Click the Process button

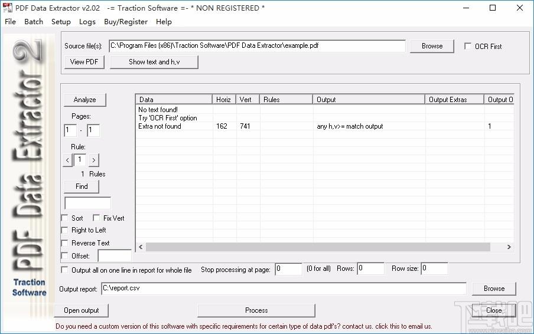256,310
